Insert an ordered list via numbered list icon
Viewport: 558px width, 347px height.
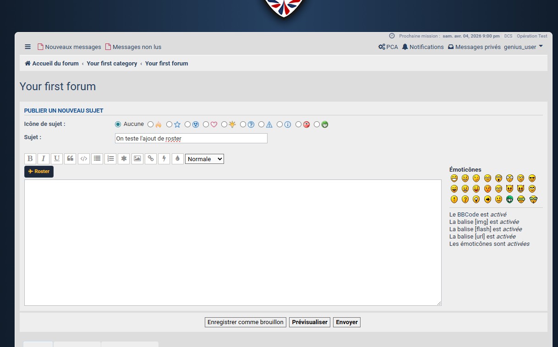110,159
